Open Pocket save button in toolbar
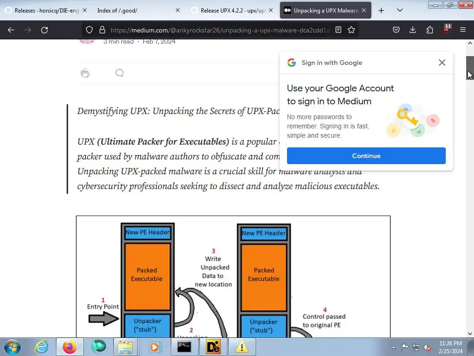Image resolution: width=474 pixels, height=356 pixels. (x=396, y=30)
